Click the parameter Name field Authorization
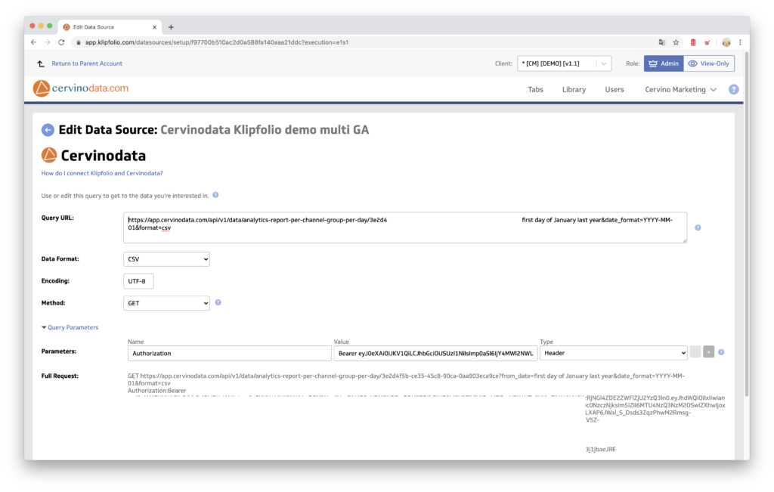This screenshot has height=492, width=774. [x=229, y=354]
